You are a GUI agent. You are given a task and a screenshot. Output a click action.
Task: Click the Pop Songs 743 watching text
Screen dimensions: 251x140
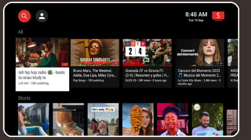[x=88, y=80]
